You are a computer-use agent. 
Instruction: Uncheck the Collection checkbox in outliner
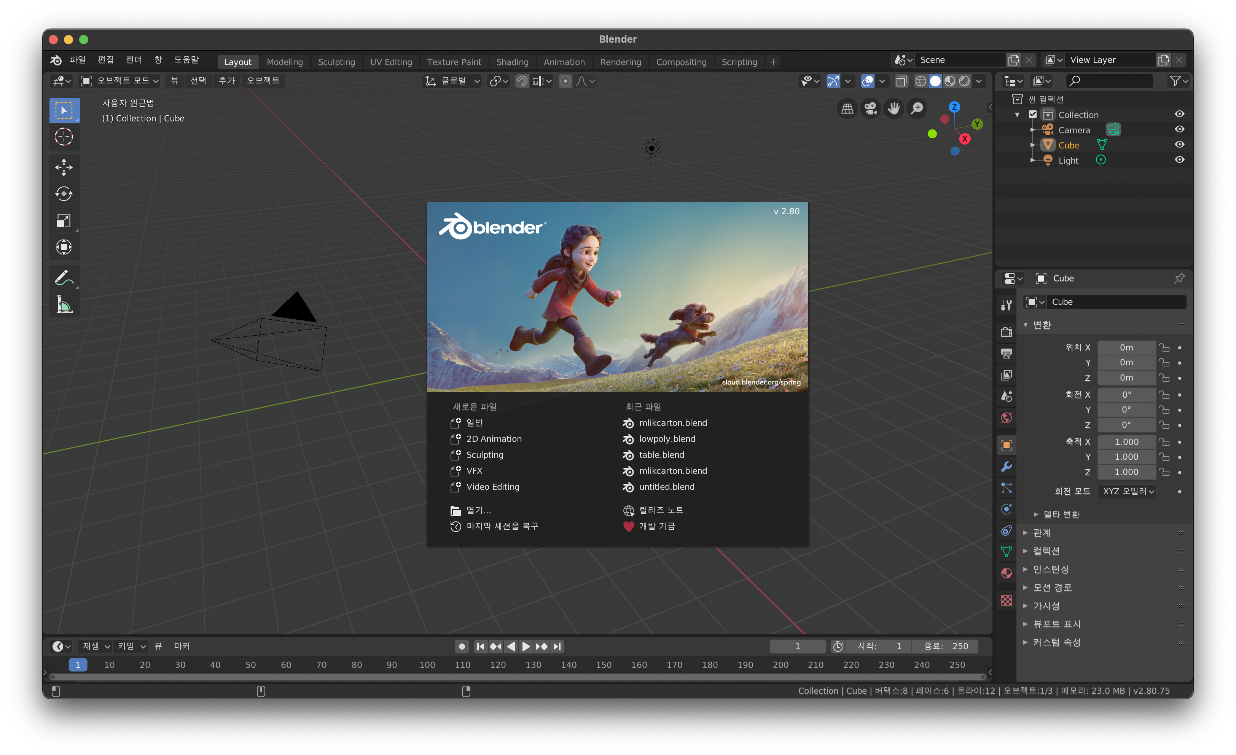click(x=1033, y=115)
